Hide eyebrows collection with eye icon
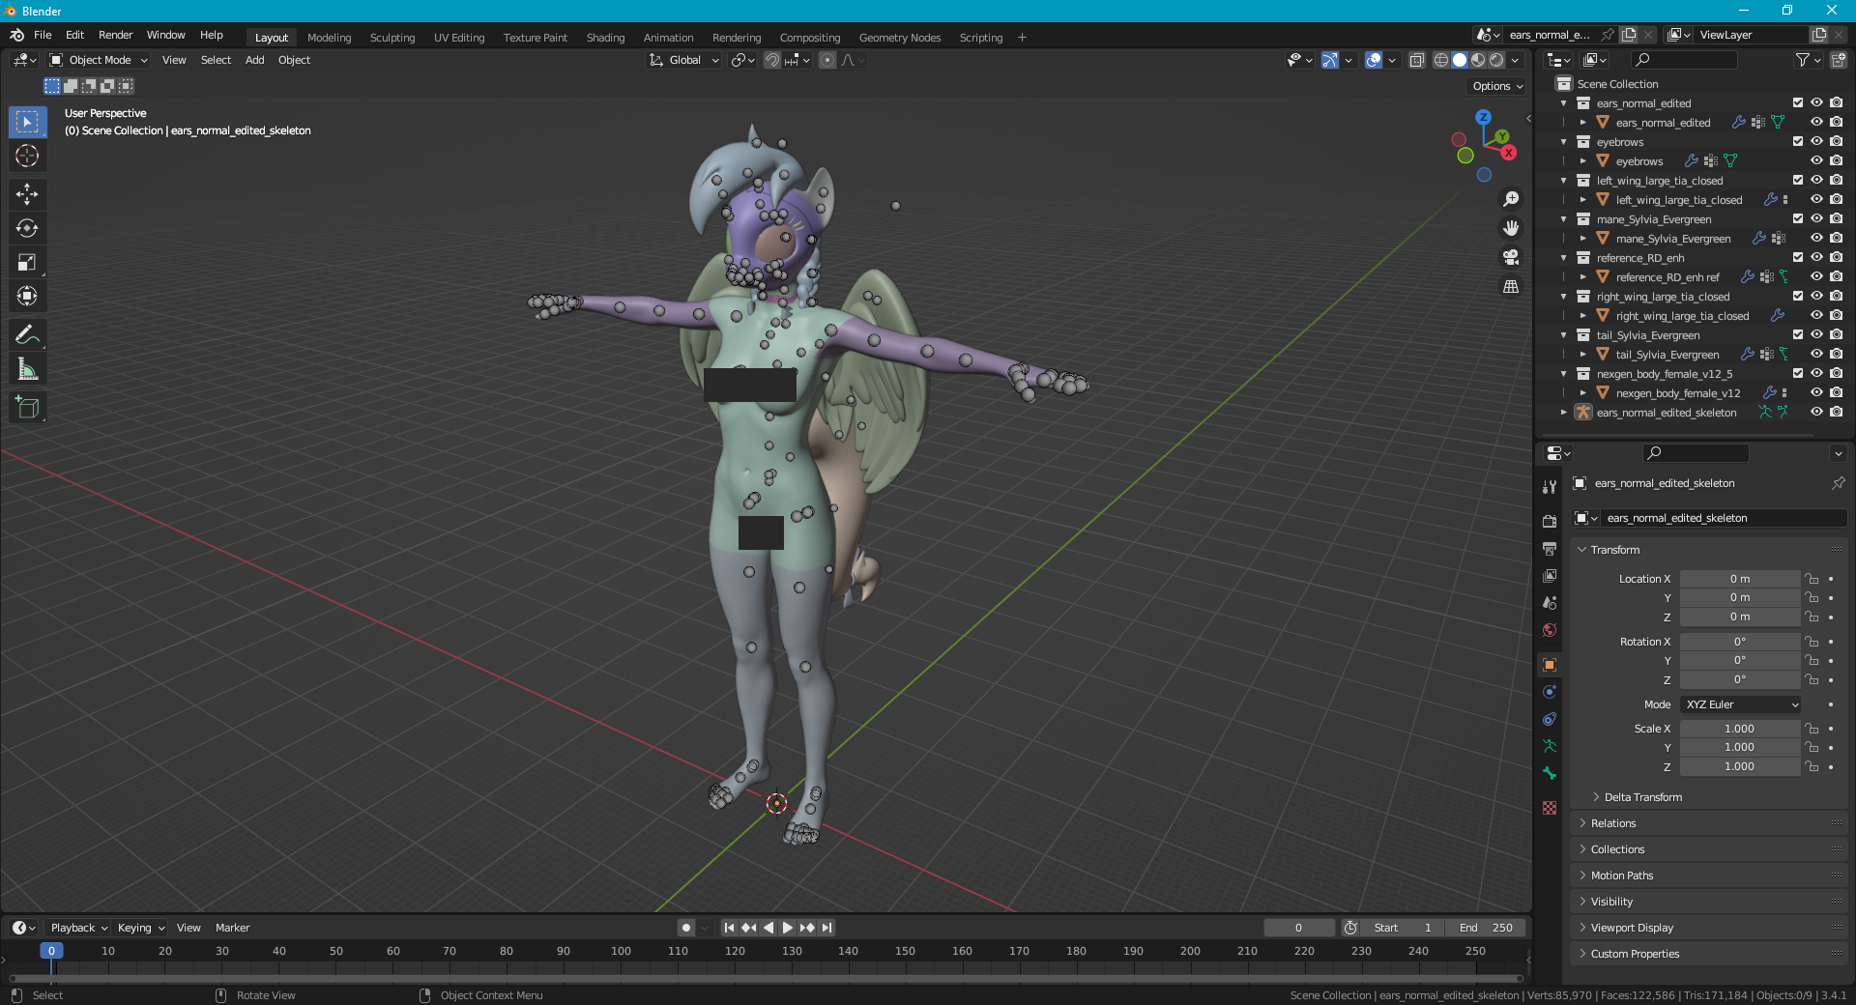The width and height of the screenshot is (1856, 1005). tap(1816, 141)
